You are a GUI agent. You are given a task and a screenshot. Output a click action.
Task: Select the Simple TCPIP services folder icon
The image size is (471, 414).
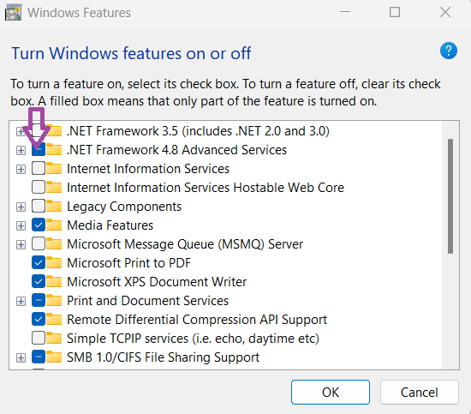tap(54, 338)
